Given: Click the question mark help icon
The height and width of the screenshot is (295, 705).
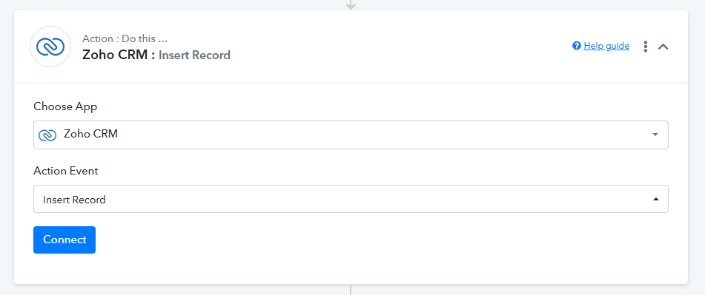Looking at the screenshot, I should coord(577,46).
